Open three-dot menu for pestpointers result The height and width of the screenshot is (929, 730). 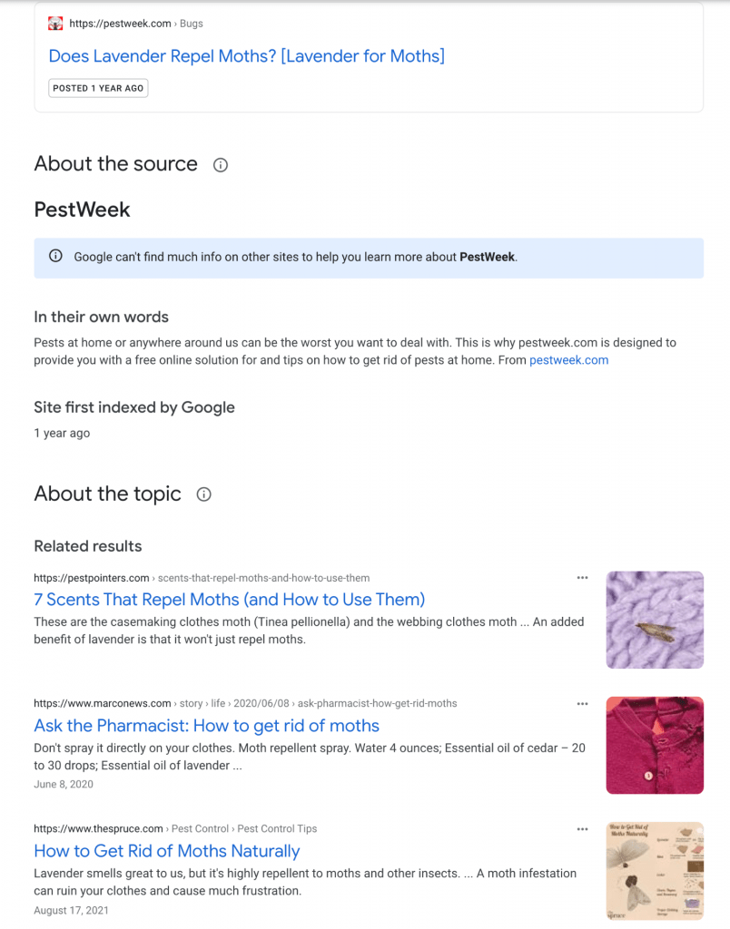pyautogui.click(x=582, y=578)
